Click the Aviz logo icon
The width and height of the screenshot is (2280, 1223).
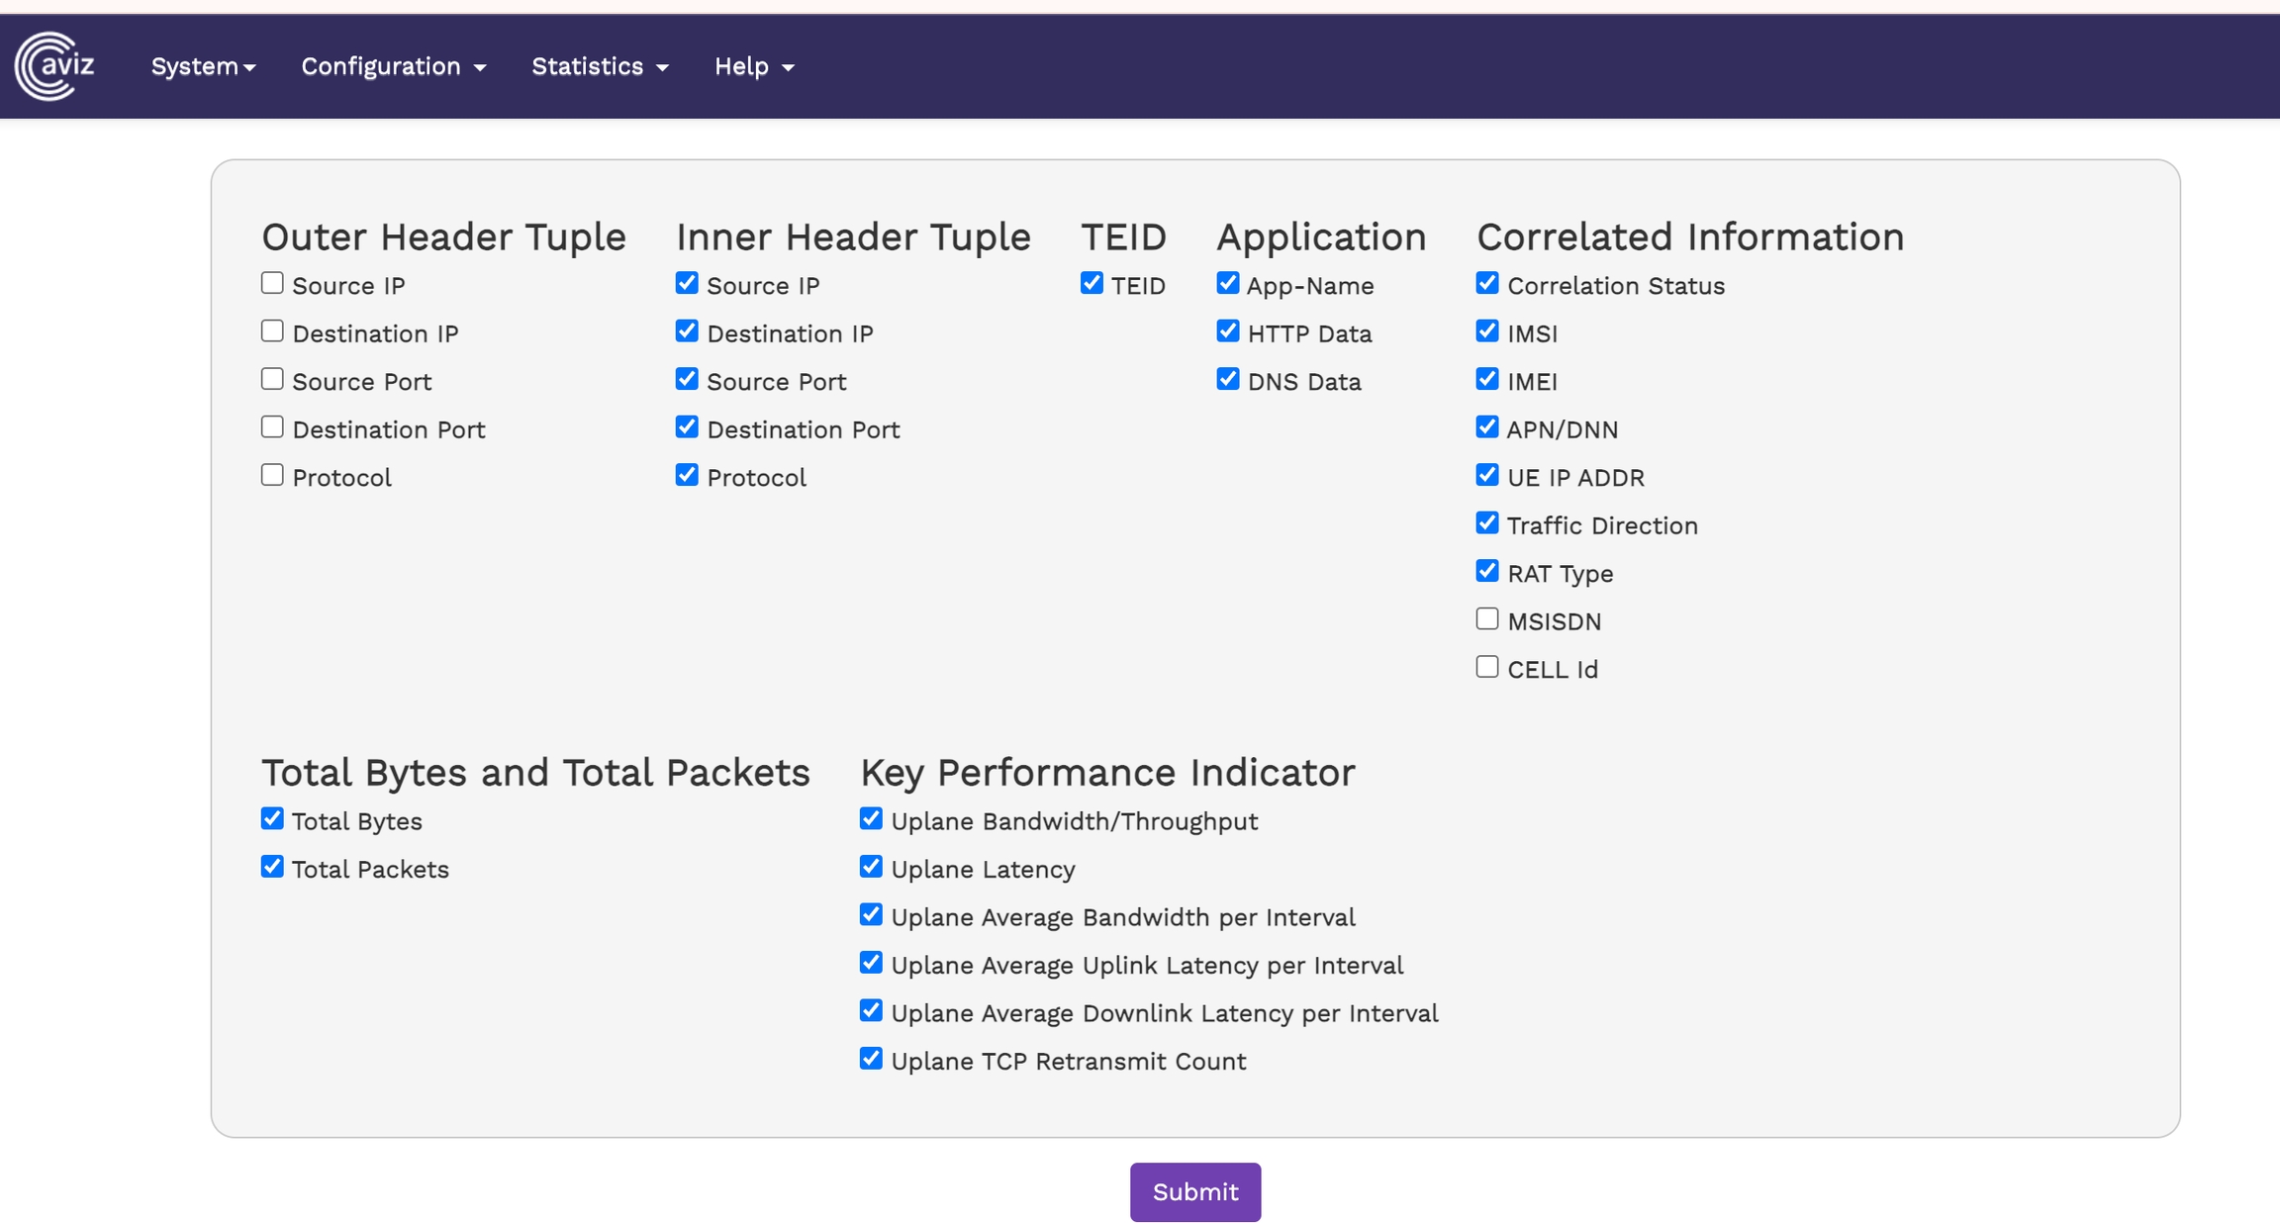click(54, 66)
